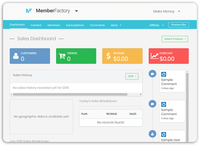
Task: Click the activity feed vertical scrollbar
Action: coord(187,107)
